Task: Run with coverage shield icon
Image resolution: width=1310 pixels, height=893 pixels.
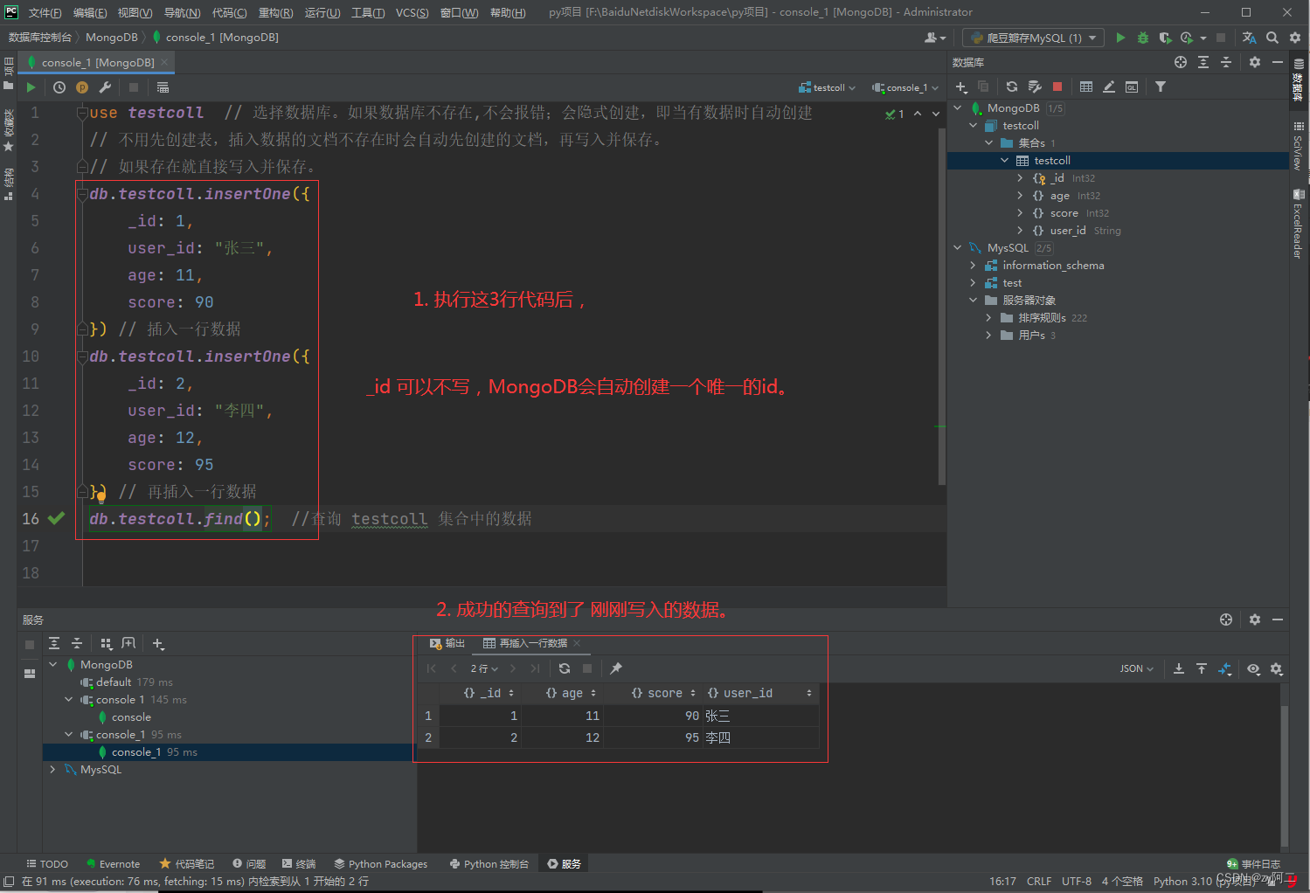Action: coord(1165,38)
